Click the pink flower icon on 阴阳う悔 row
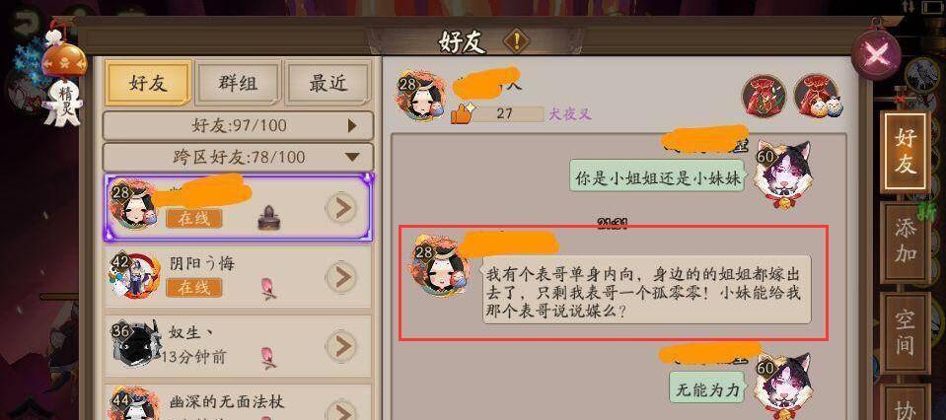The width and height of the screenshot is (946, 420). coord(268,288)
